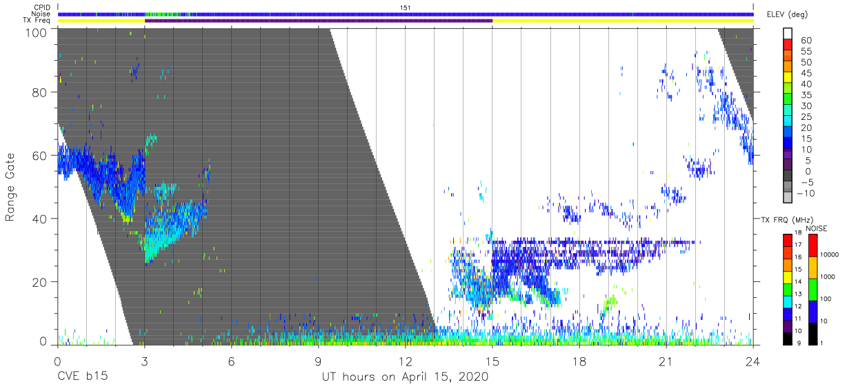Click the 'CPID' label
This screenshot has height=391, width=847.
point(41,7)
